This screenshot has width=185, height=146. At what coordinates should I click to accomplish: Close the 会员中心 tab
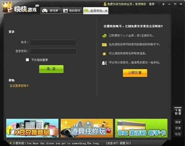(x=106, y=11)
